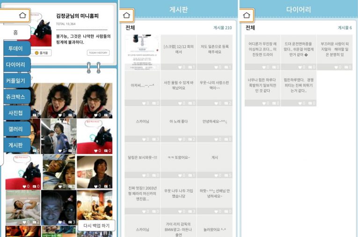Click the '전체' label in 다이어리 panel
Image resolution: width=358 pixels, height=237 pixels.
coord(250,28)
